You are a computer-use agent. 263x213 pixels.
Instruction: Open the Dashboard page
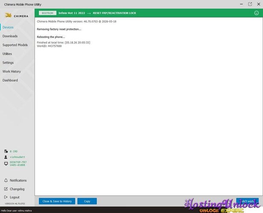(x=10, y=81)
